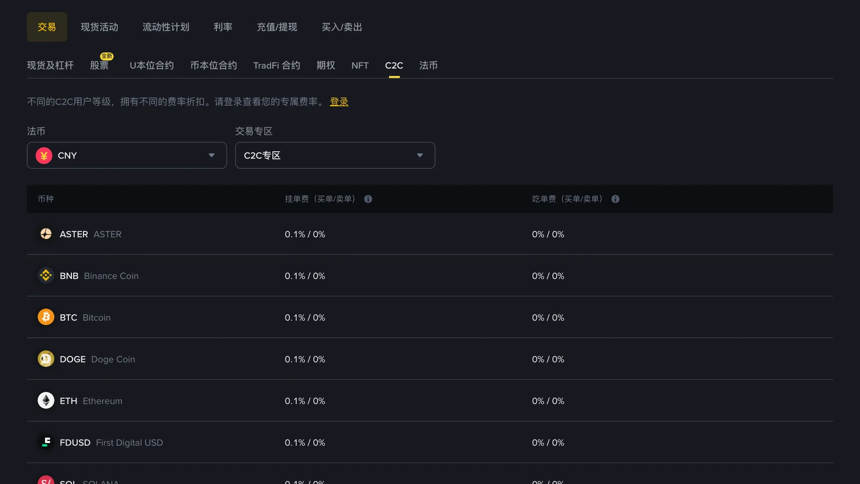Click the Doge Coin name text
Screen dimensions: 860x484
(x=113, y=359)
